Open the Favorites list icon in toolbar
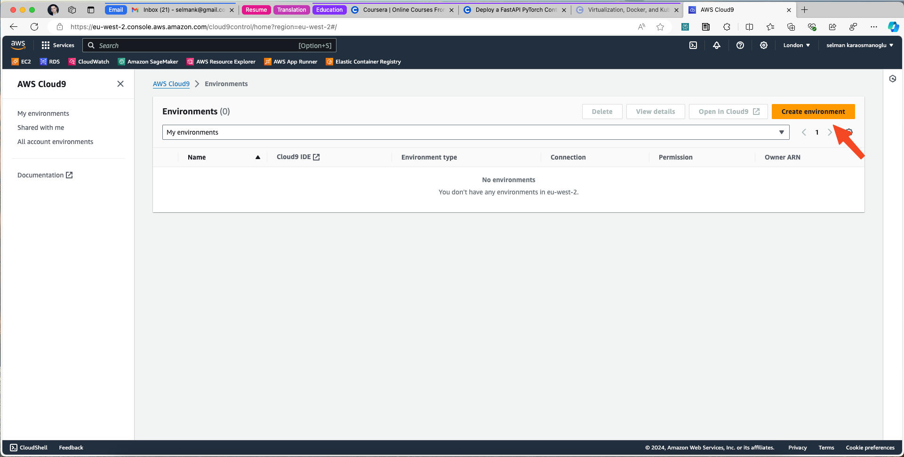The height and width of the screenshot is (457, 904). [x=770, y=27]
